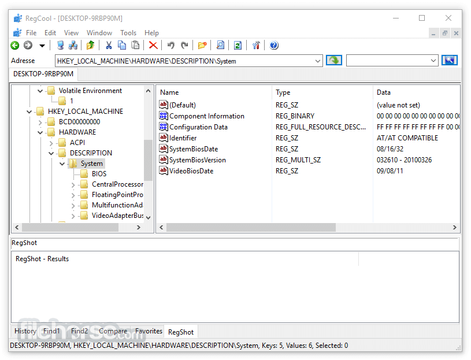Viewport: 471px width, 360px height.
Task: Switch to the History tab
Action: 25,331
